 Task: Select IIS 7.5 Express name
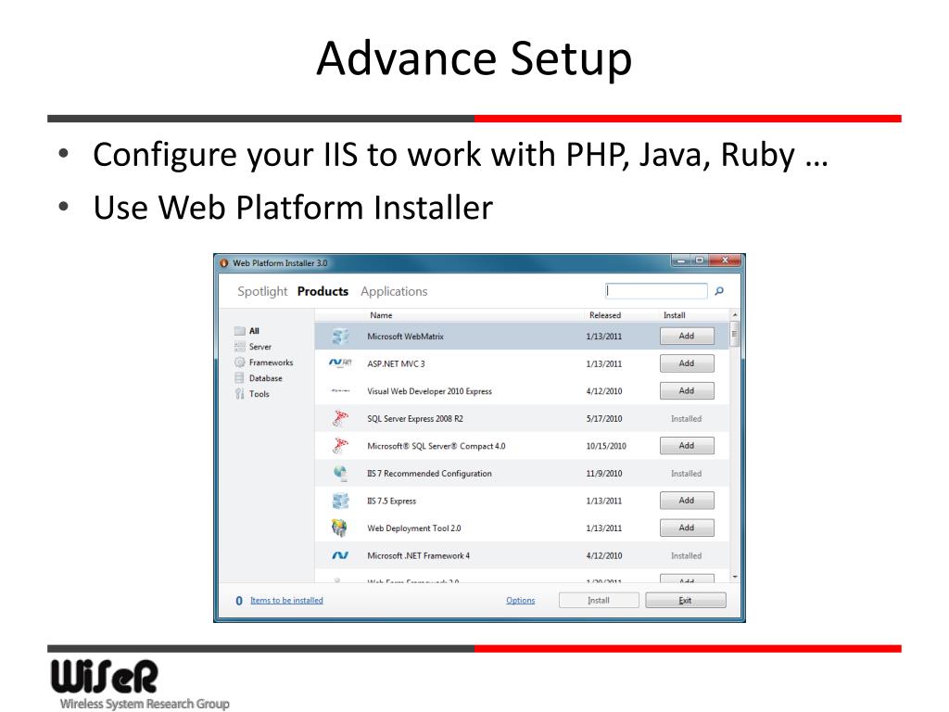[x=392, y=501]
